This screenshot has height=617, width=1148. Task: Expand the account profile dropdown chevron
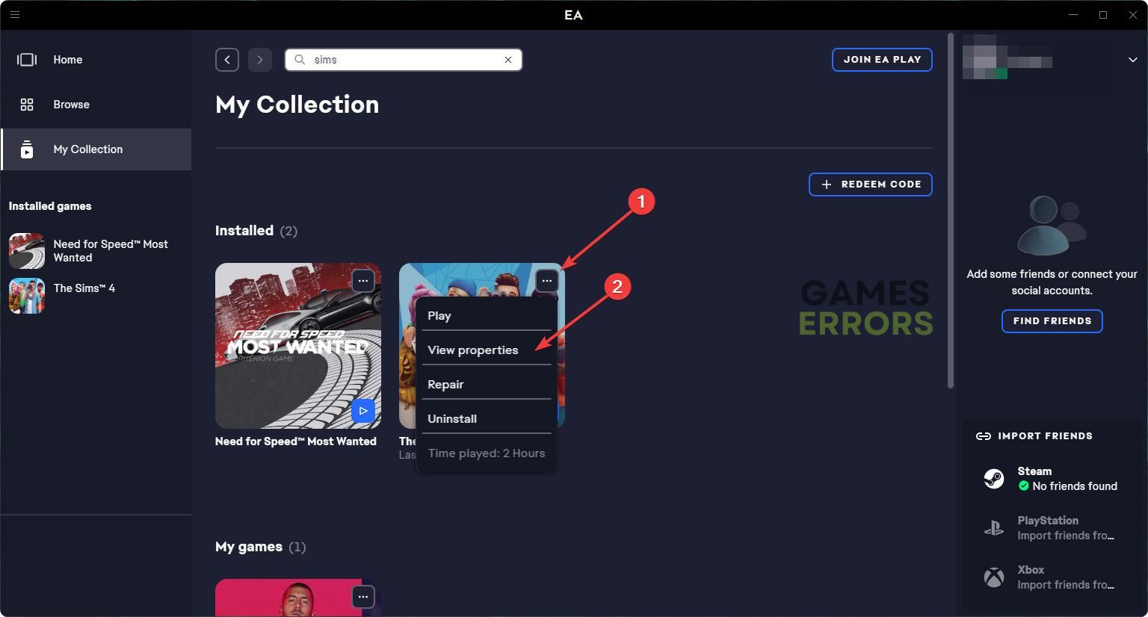click(x=1132, y=60)
